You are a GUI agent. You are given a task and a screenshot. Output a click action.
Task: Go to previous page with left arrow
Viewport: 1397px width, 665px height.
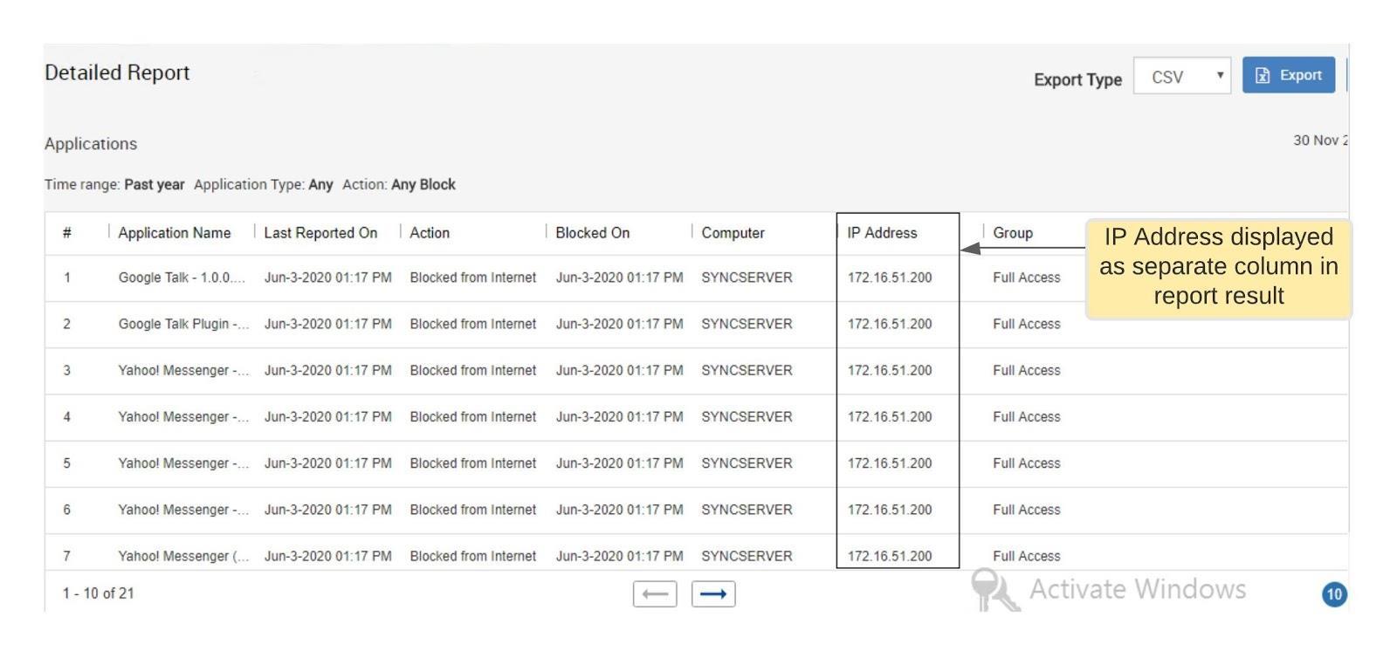655,593
